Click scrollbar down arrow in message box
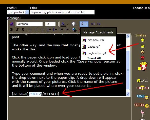 pyautogui.click(x=128, y=94)
